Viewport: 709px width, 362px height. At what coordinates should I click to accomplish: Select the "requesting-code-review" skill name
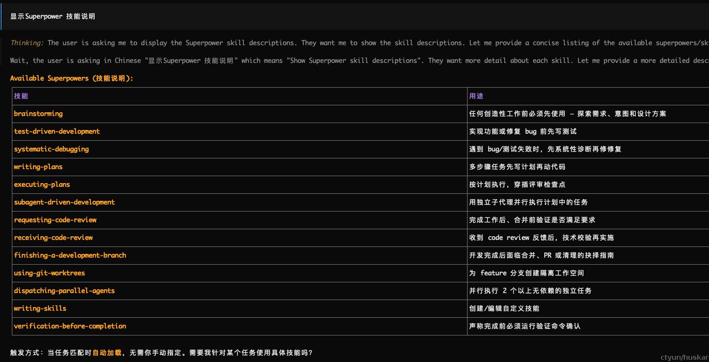click(x=55, y=220)
